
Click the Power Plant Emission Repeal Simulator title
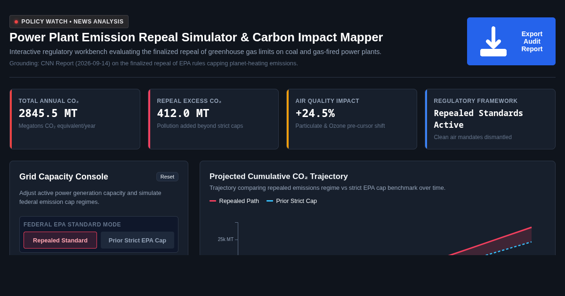[x=196, y=37]
